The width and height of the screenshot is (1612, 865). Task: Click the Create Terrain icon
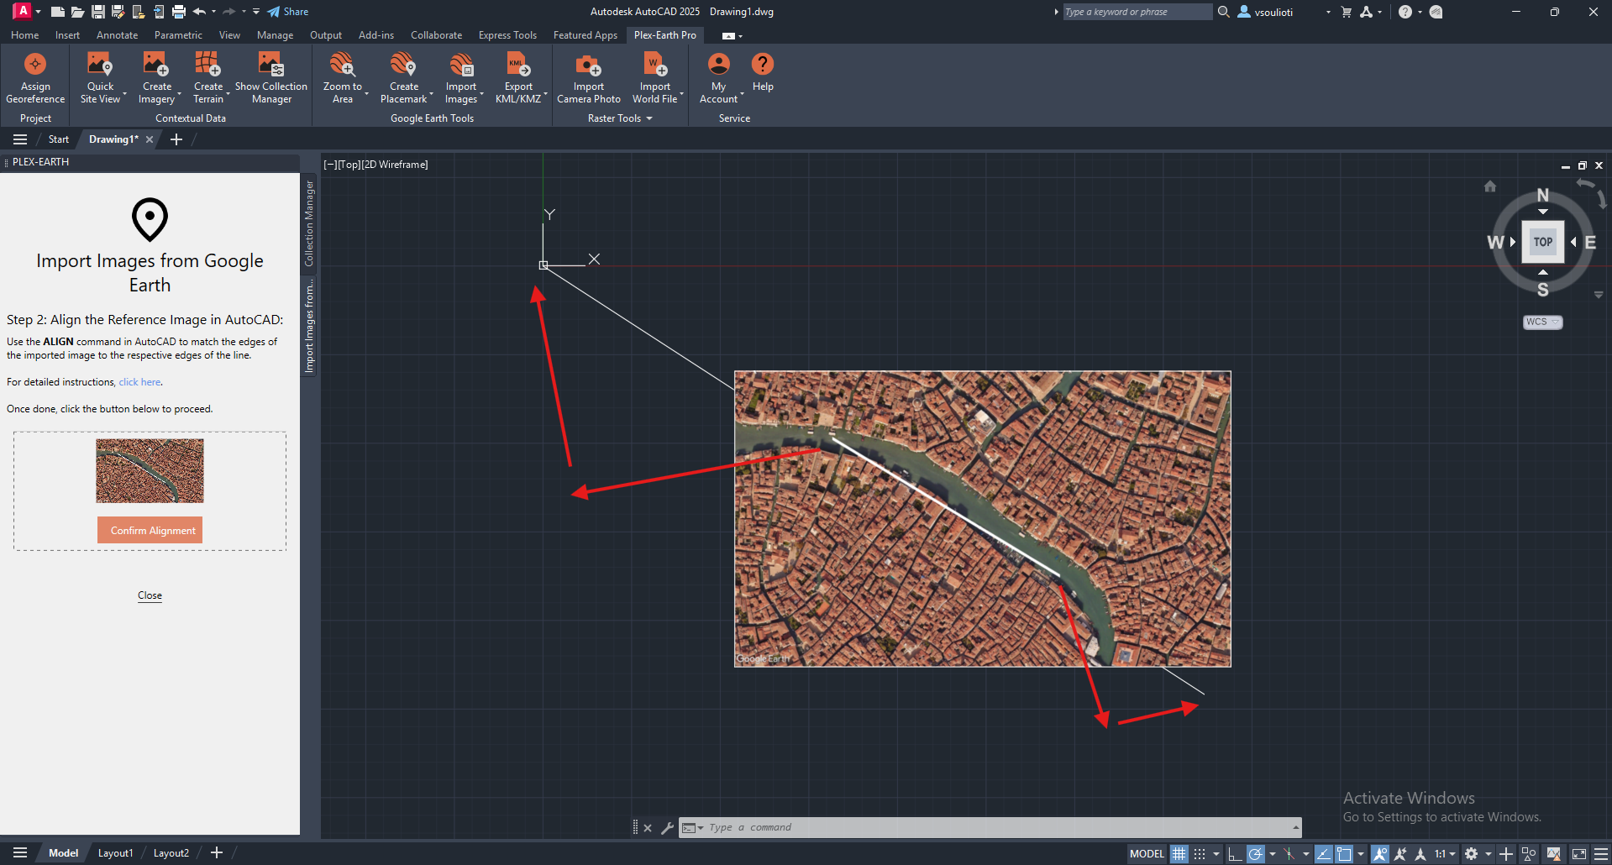(207, 65)
